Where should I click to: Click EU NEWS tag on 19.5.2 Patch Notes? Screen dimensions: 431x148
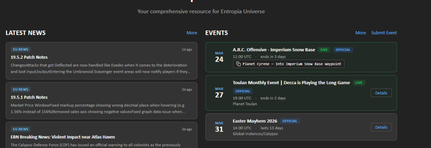[x=20, y=49]
